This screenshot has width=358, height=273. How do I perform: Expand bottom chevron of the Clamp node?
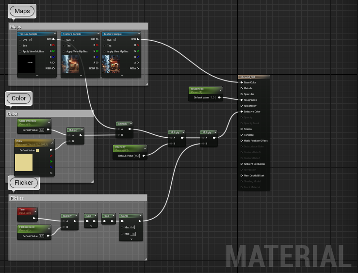point(131,239)
